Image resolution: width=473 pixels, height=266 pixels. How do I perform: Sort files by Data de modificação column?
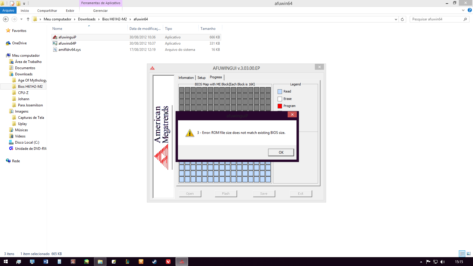pyautogui.click(x=145, y=29)
